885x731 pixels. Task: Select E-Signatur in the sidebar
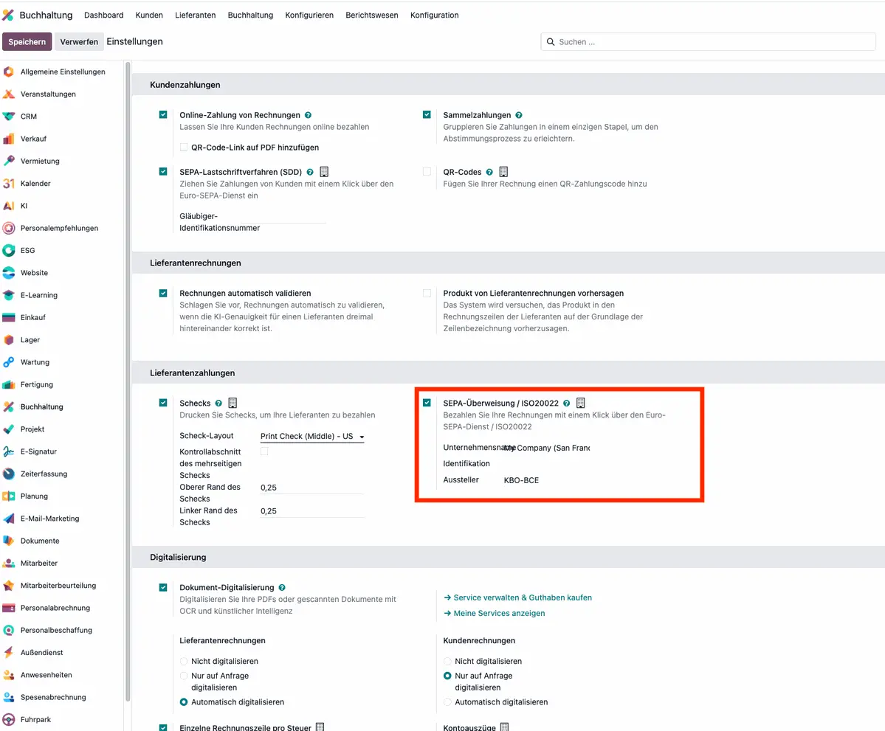37,451
